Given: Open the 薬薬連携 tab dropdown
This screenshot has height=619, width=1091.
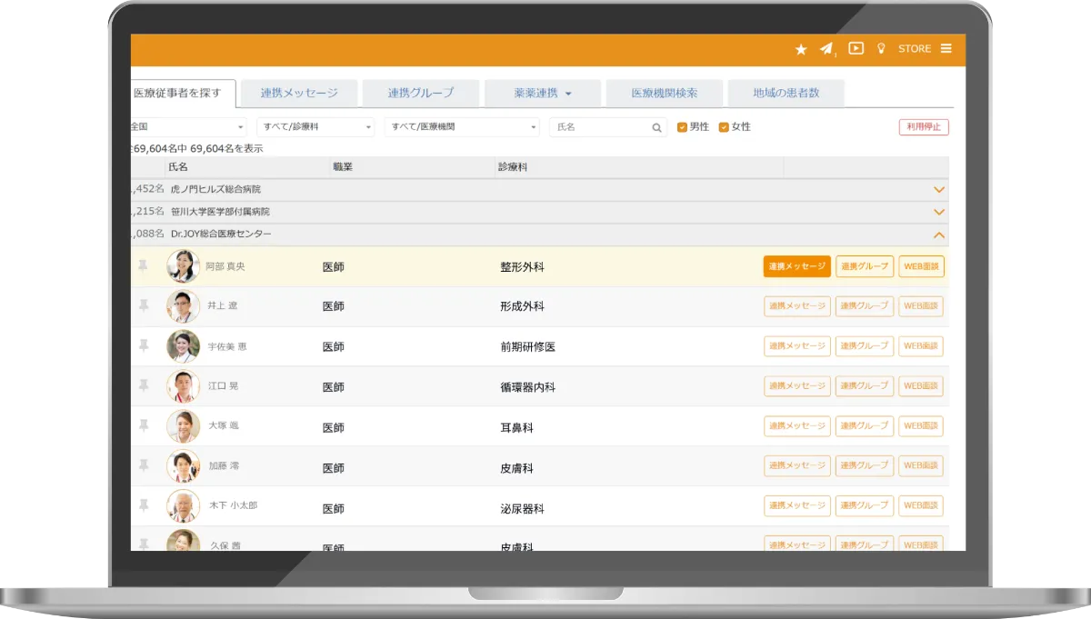Looking at the screenshot, I should coord(543,93).
